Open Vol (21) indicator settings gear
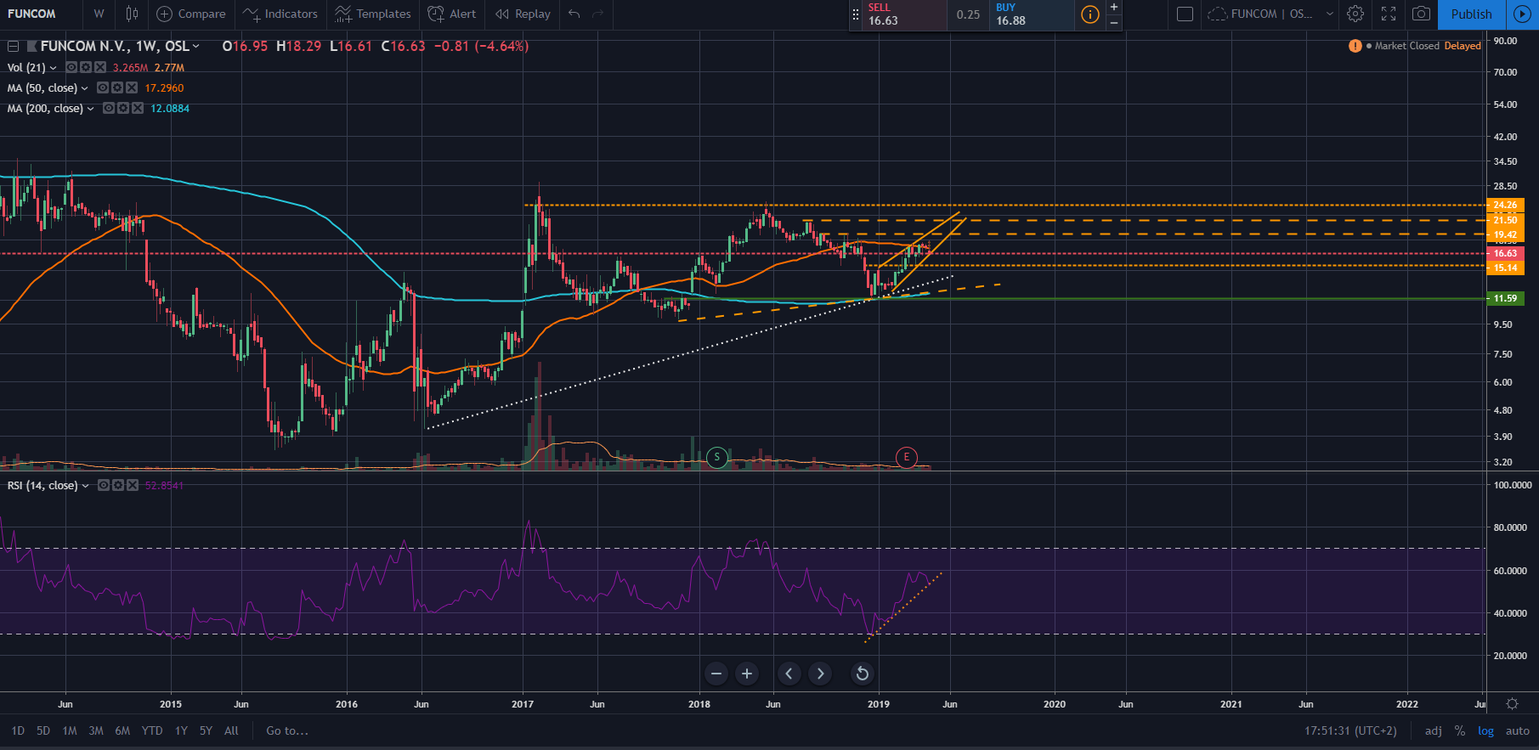 click(x=86, y=67)
